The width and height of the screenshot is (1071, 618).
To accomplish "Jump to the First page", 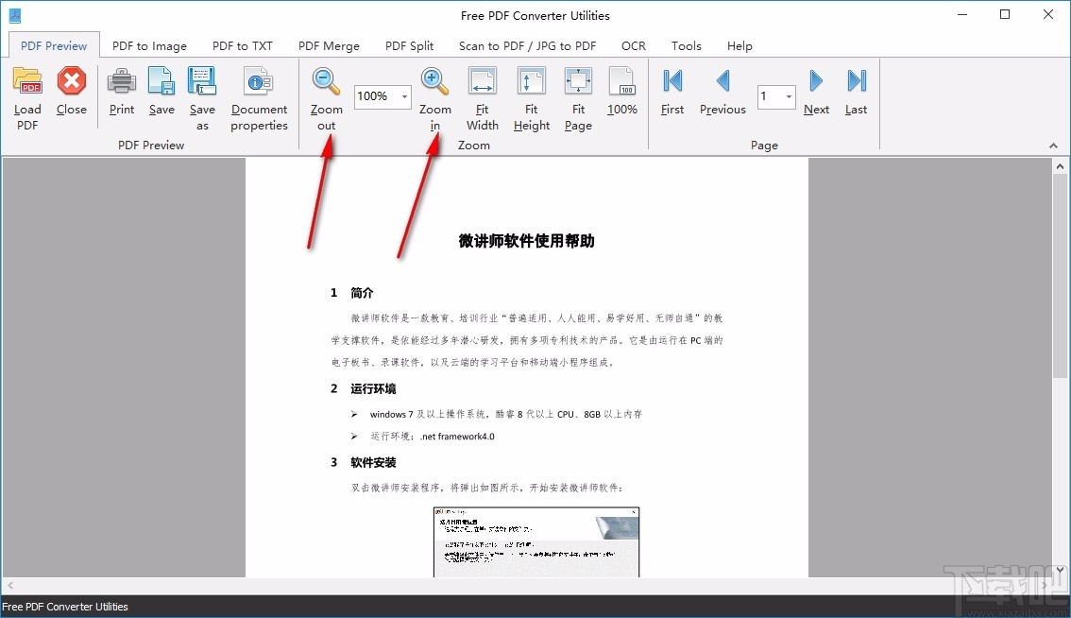I will [671, 93].
